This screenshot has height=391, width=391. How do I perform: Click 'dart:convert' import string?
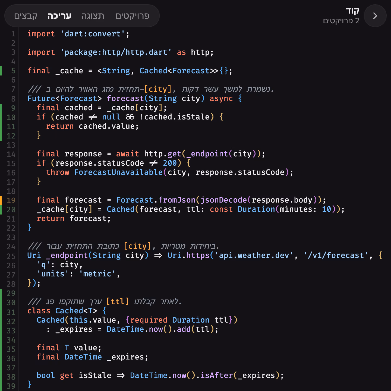tap(93, 34)
